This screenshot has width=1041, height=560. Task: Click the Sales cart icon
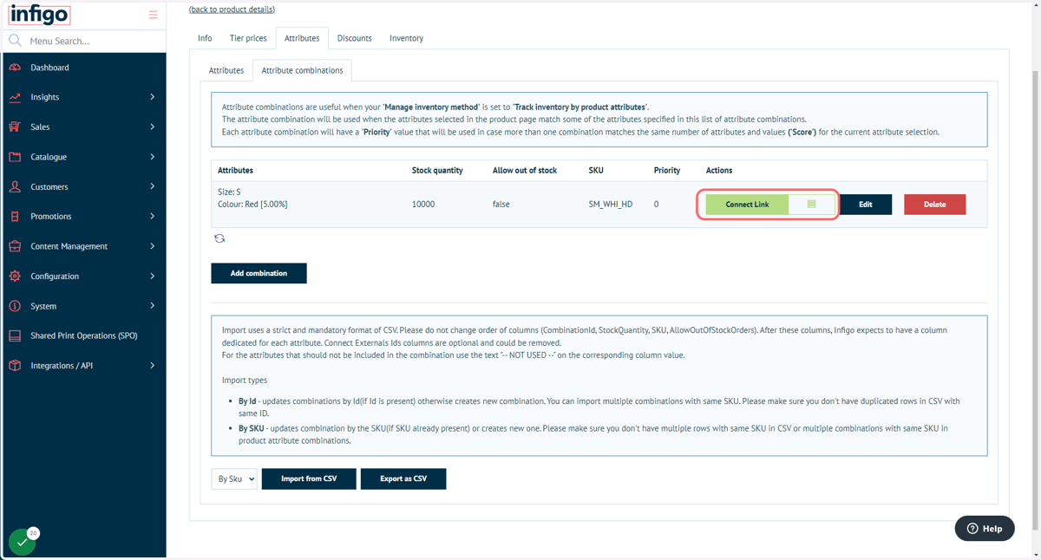(15, 127)
